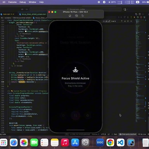The width and height of the screenshot is (149, 149).
Task: Change file encoding UTF-8
Action: (x=103, y=134)
